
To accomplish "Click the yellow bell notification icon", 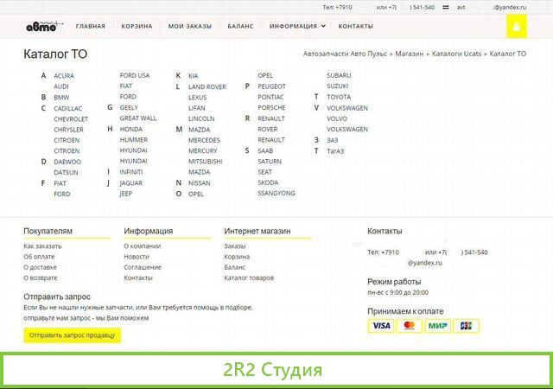I will pos(517,27).
